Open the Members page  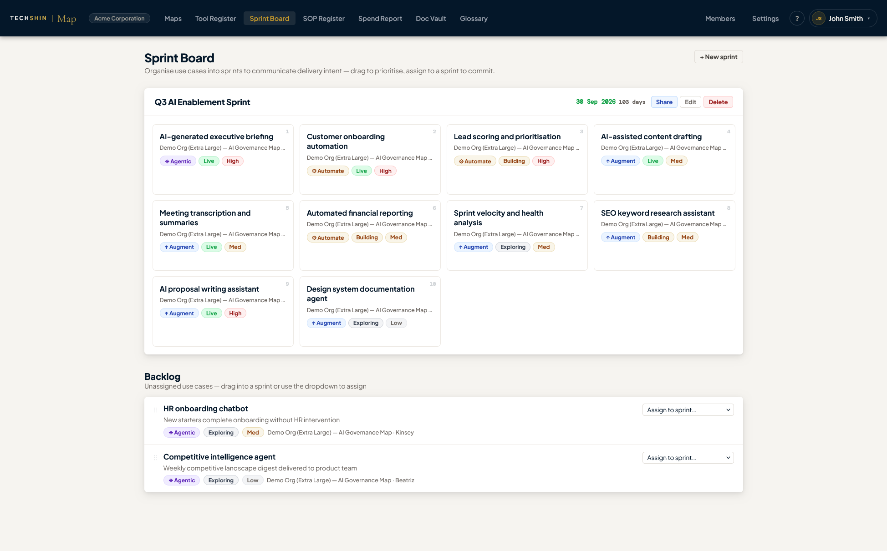(720, 18)
